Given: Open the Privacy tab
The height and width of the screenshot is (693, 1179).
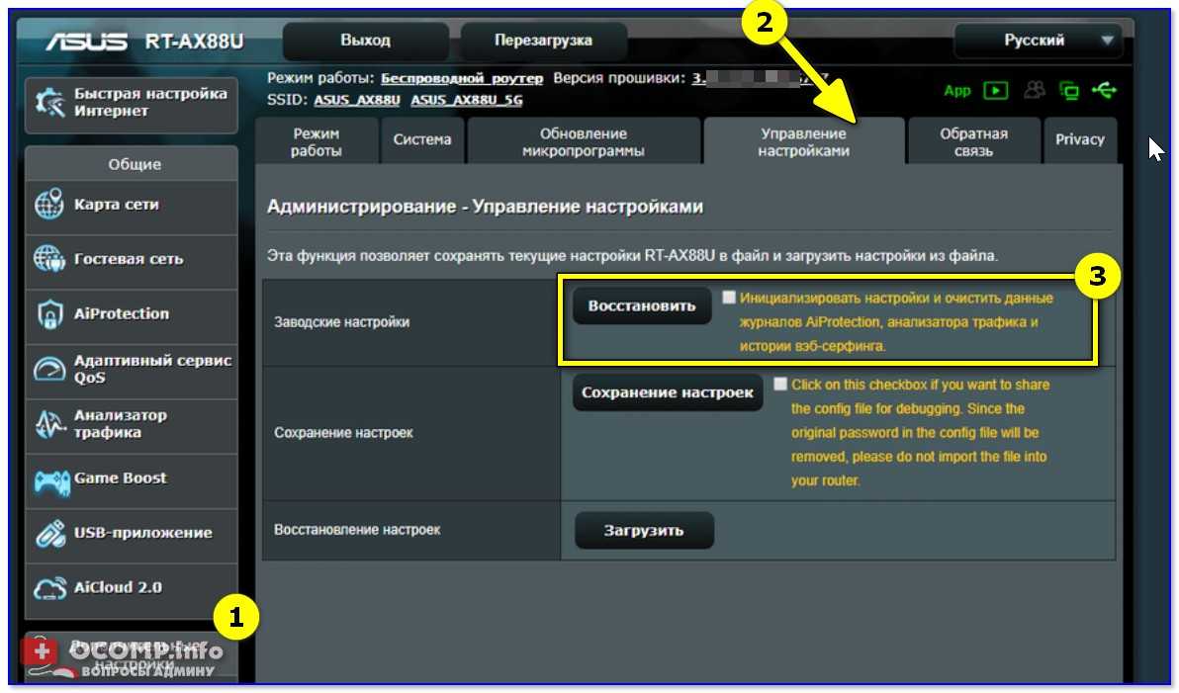Looking at the screenshot, I should 1080,141.
